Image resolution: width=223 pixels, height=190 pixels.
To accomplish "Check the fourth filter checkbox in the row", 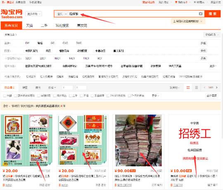I will tap(55, 96).
